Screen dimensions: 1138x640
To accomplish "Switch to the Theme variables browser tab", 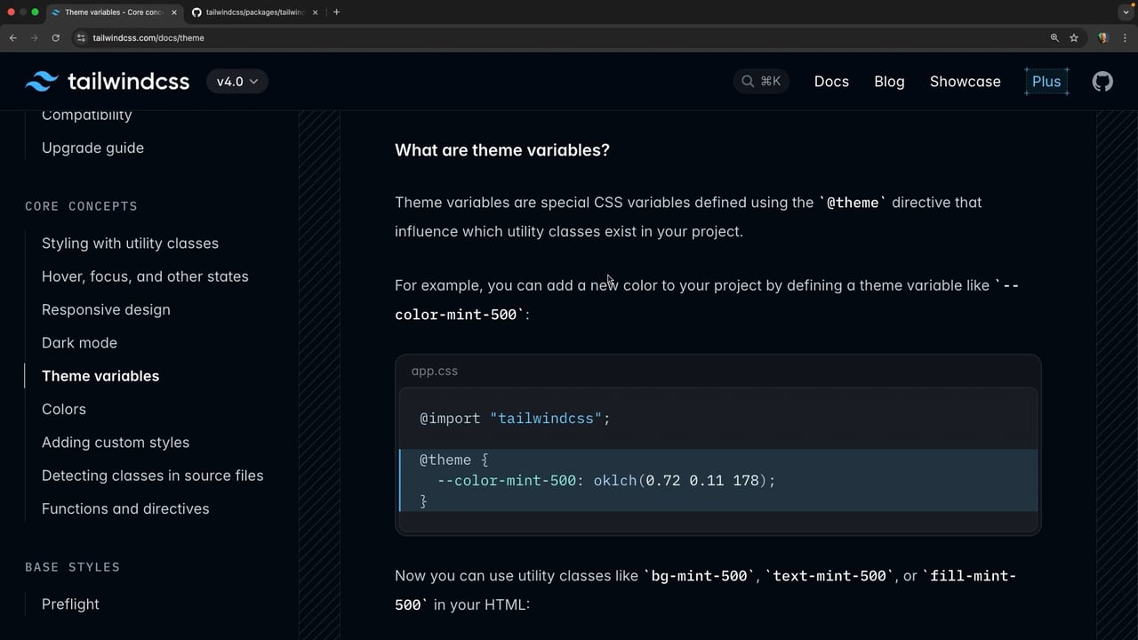I will tap(114, 12).
